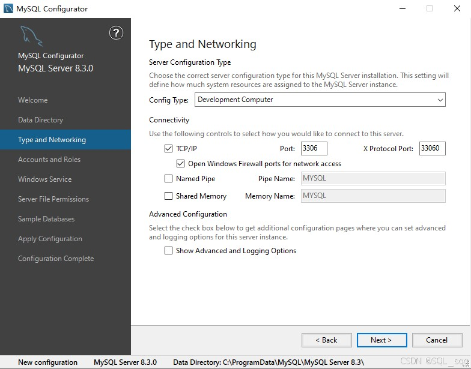Click MySQL Server 8.3.0 in status bar

[x=125, y=362]
